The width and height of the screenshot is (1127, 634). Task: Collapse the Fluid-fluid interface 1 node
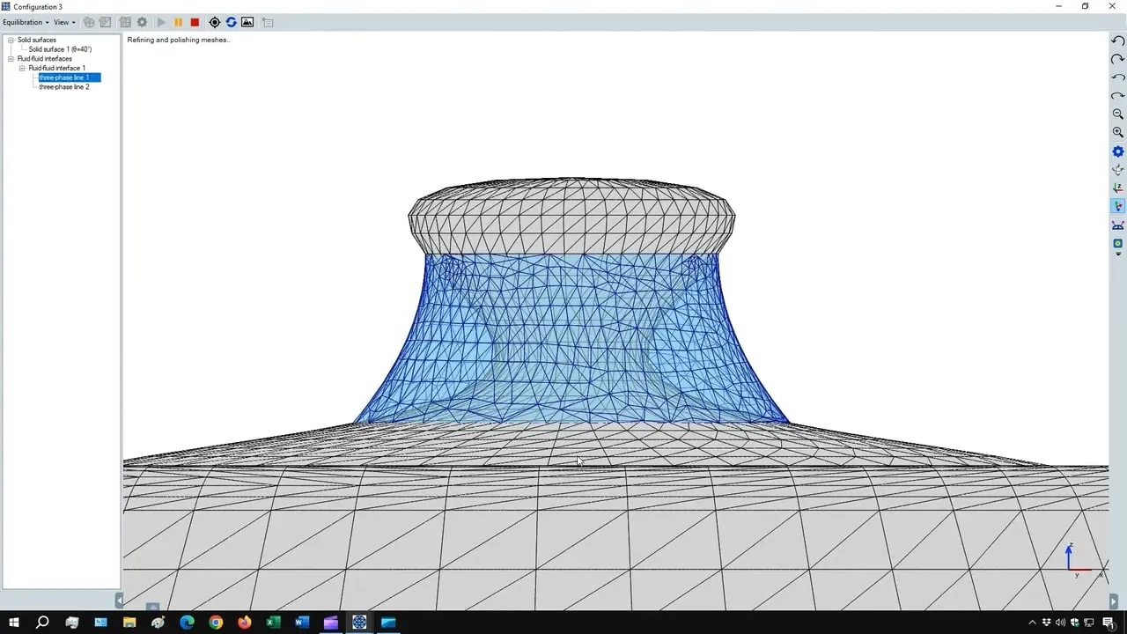[21, 68]
